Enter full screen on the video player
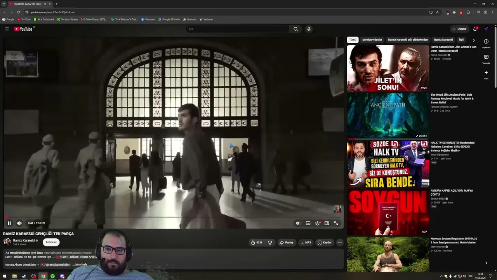497x280 pixels. (336, 223)
